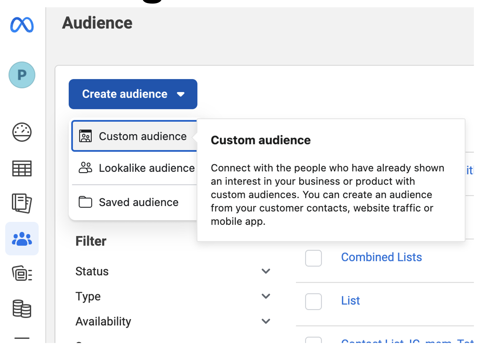
Task: Choose Lookalike audience option
Action: [x=147, y=168]
